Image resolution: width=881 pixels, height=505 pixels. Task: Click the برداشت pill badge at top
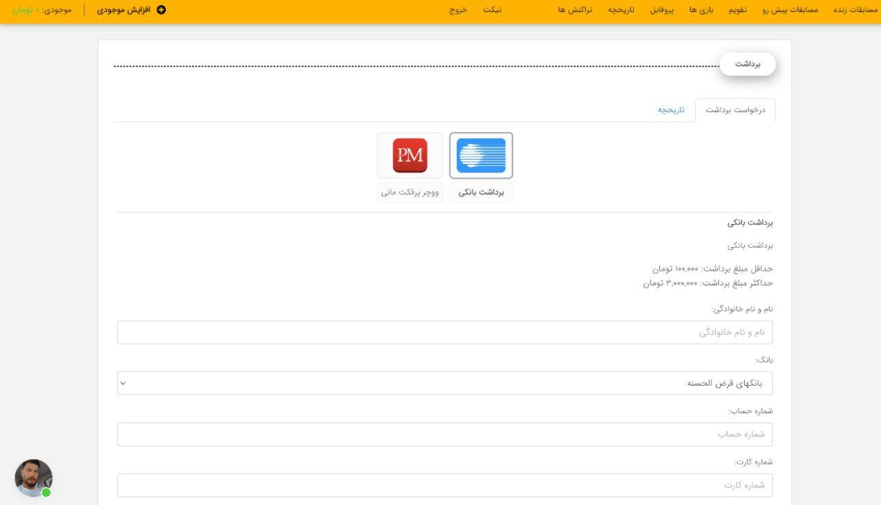pyautogui.click(x=747, y=63)
